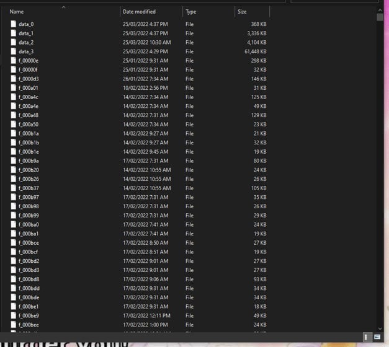Select the f_000bce file icon
The height and width of the screenshot is (347, 389).
13,243
